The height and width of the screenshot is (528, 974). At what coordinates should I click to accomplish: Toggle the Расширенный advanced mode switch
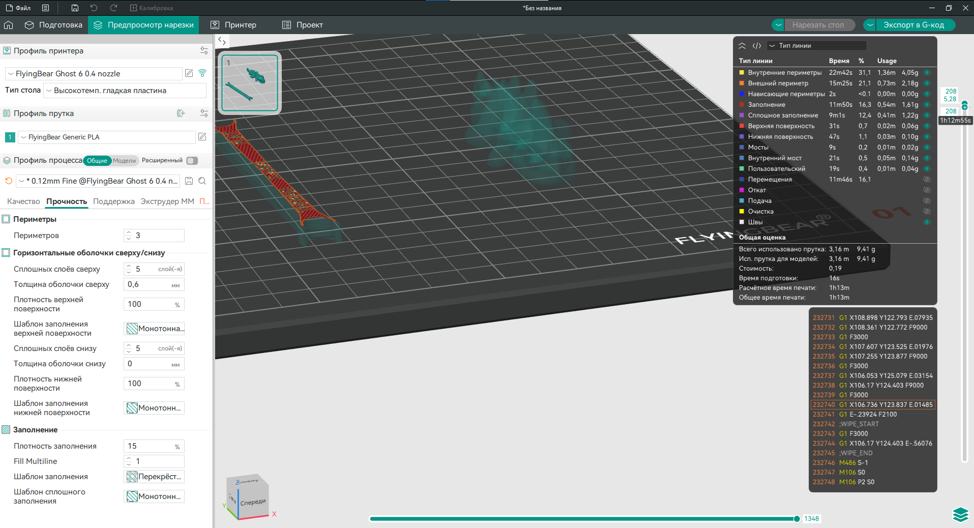[x=192, y=161]
